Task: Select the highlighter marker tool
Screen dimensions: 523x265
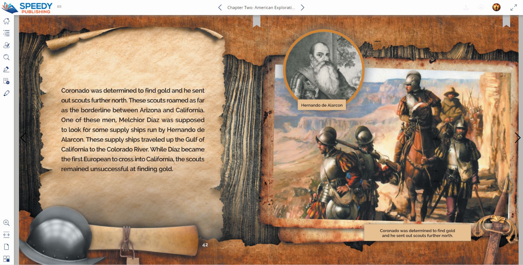Action: 7,93
